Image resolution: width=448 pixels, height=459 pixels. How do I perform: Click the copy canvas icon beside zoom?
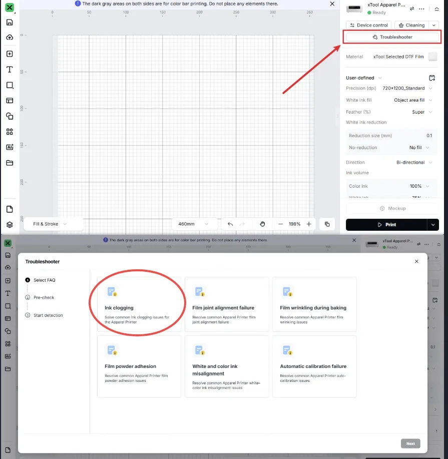point(327,224)
